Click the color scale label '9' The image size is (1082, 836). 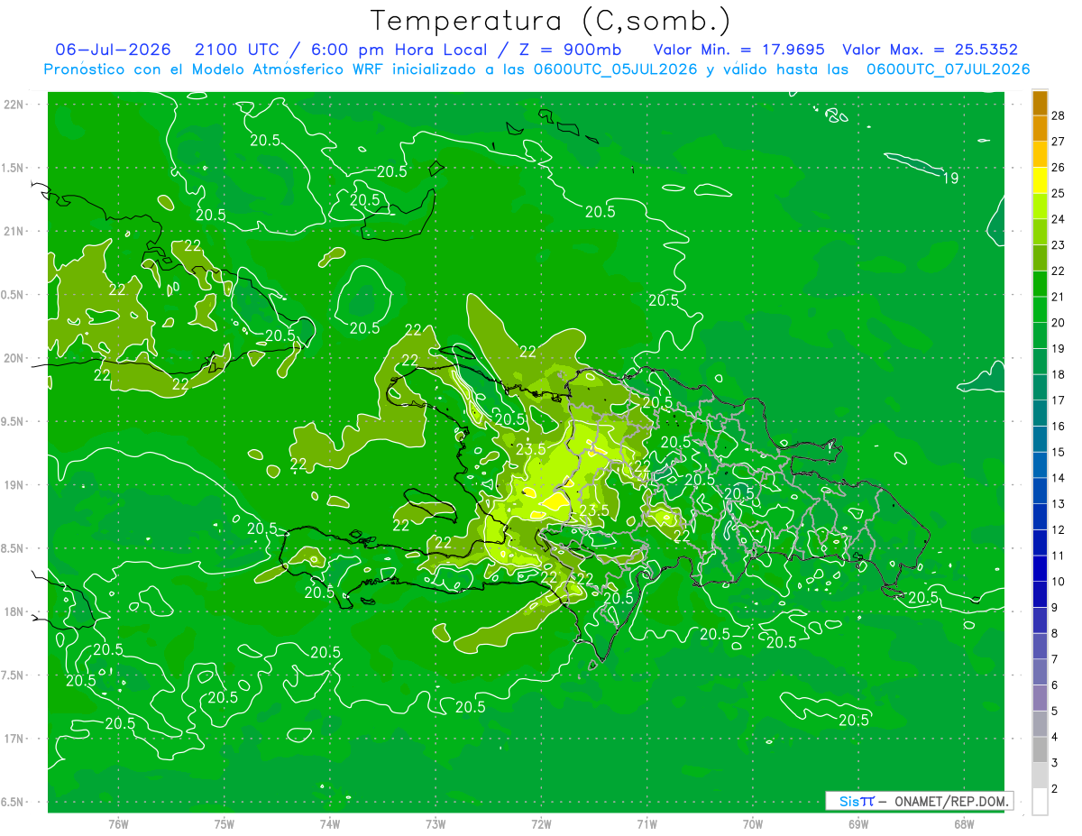click(x=1056, y=607)
